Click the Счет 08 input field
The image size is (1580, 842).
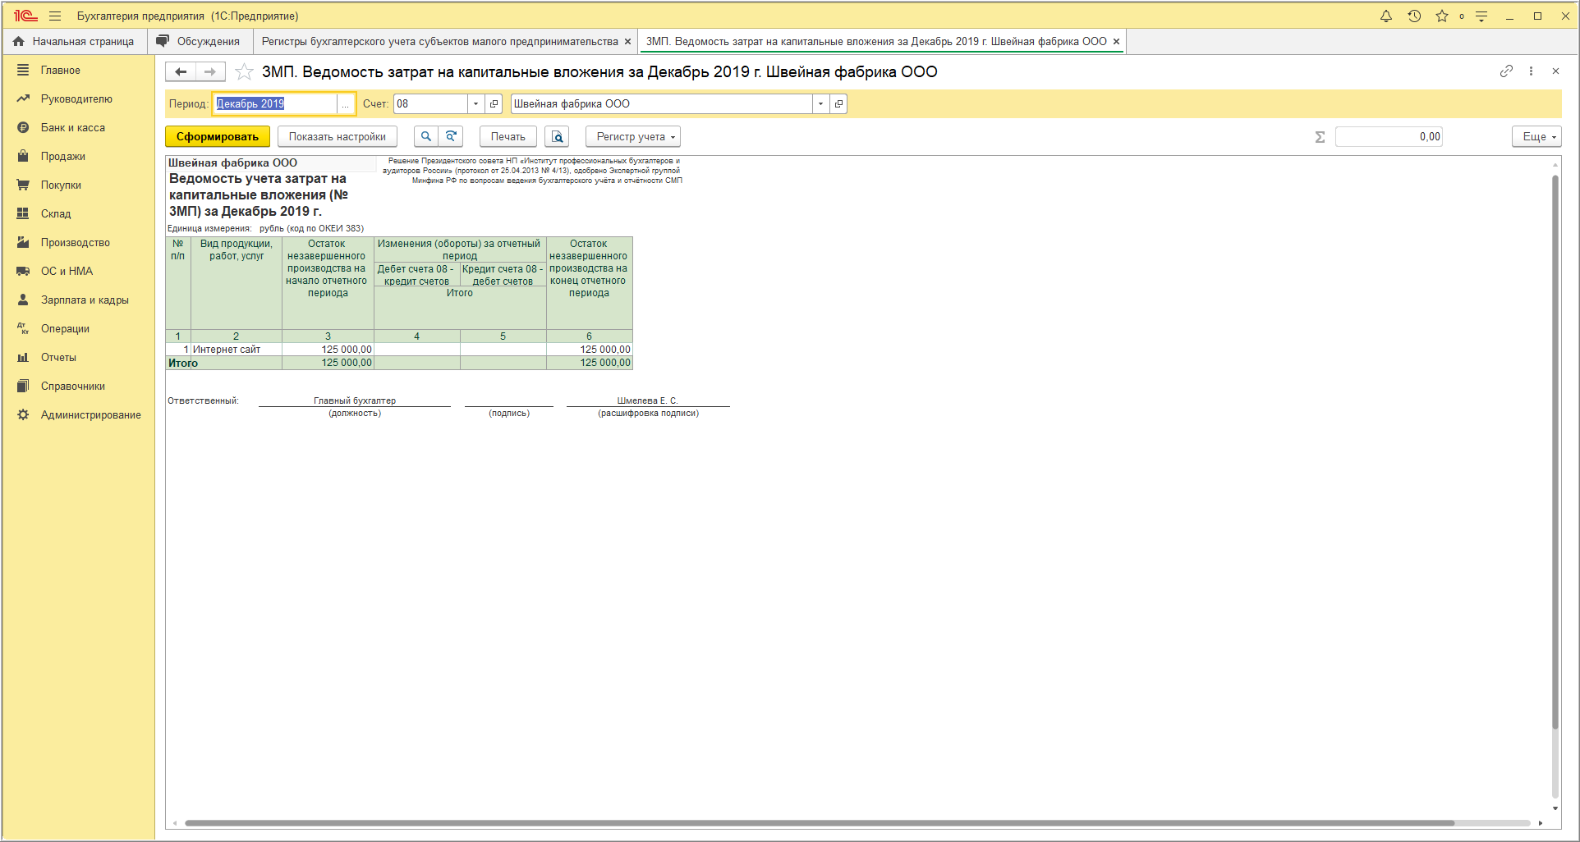[431, 104]
